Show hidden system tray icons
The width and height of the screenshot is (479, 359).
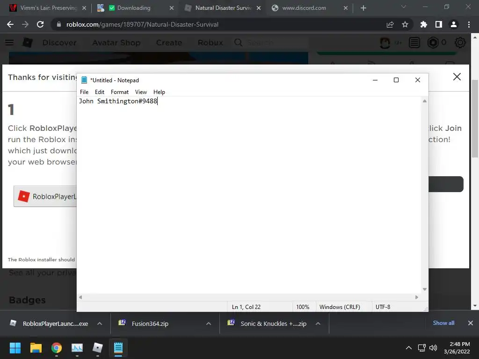[409, 348]
